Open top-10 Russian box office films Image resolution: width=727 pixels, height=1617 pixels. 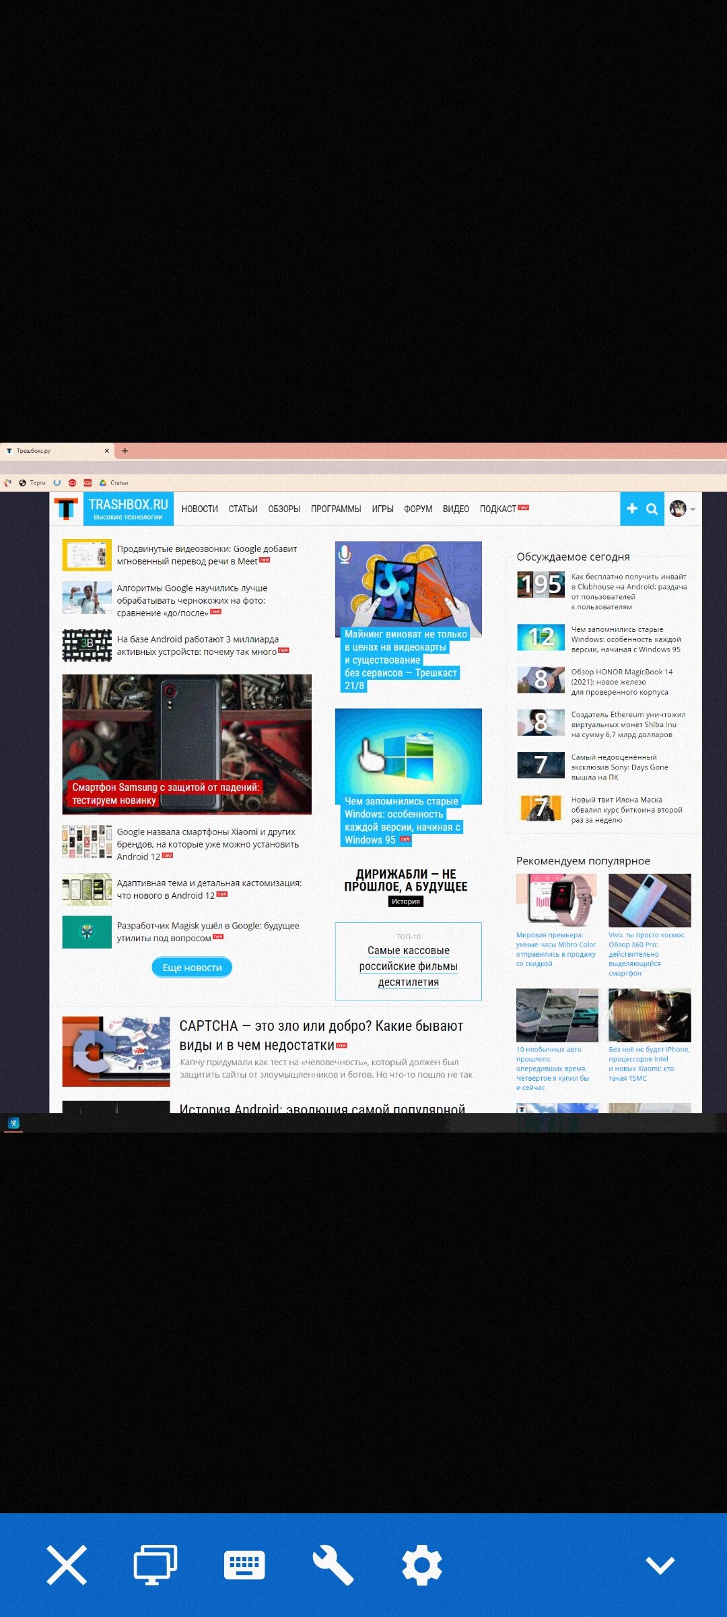pos(409,961)
